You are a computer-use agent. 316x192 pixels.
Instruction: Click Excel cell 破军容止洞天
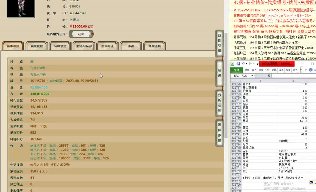293,154
